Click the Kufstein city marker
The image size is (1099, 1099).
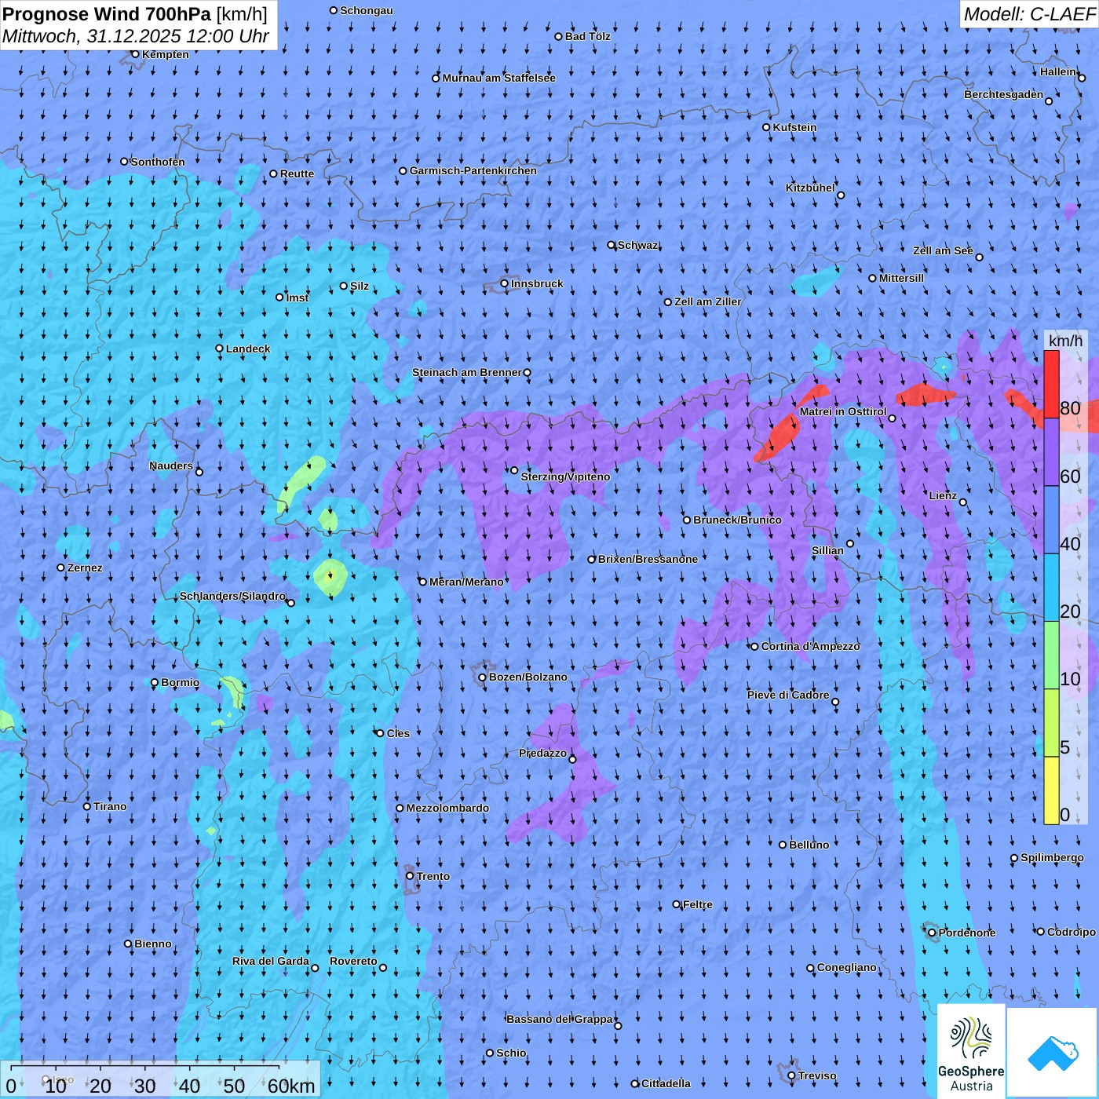pyautogui.click(x=767, y=127)
